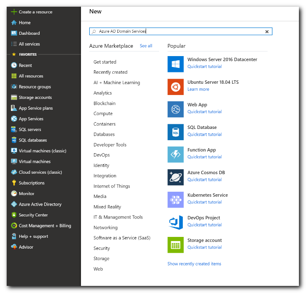
Task: Open See all in Azure Marketplace
Action: coord(146,46)
